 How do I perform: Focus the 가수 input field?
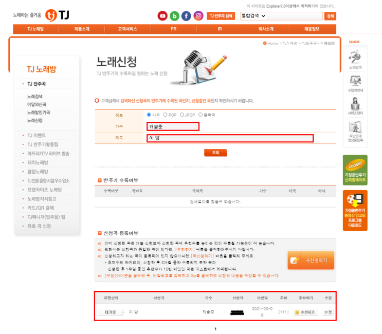pos(173,126)
